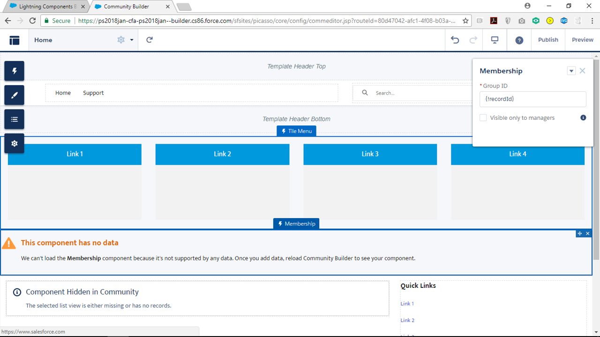The height and width of the screenshot is (337, 600).
Task: Click the "Template Header Top" label
Action: (x=296, y=66)
